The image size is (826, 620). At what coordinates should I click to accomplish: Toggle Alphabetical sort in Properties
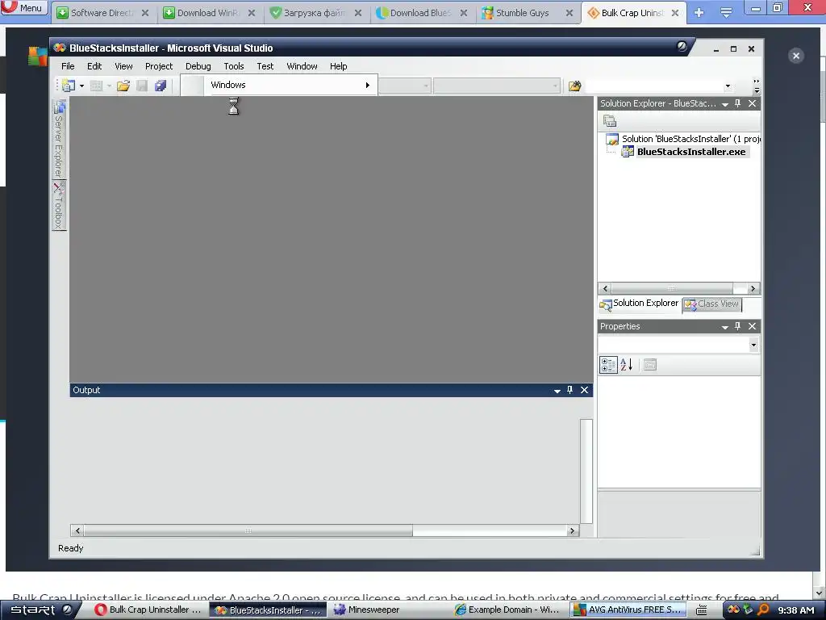[626, 364]
